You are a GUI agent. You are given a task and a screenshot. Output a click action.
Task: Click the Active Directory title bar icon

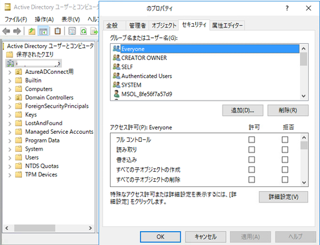point(7,7)
